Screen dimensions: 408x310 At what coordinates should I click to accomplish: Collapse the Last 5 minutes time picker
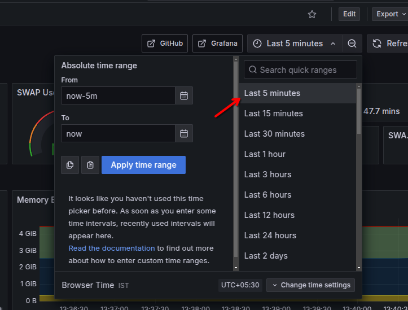[295, 43]
